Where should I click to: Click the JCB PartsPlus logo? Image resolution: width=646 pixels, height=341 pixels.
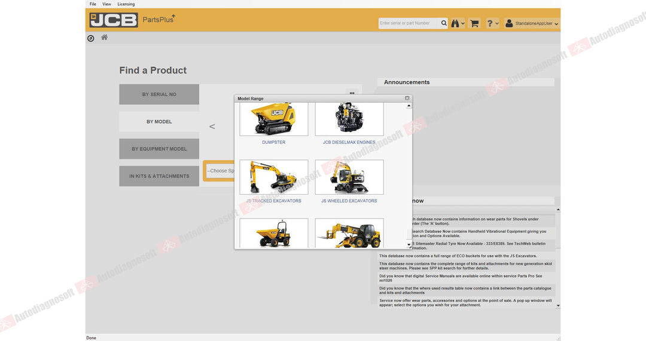[x=132, y=20]
